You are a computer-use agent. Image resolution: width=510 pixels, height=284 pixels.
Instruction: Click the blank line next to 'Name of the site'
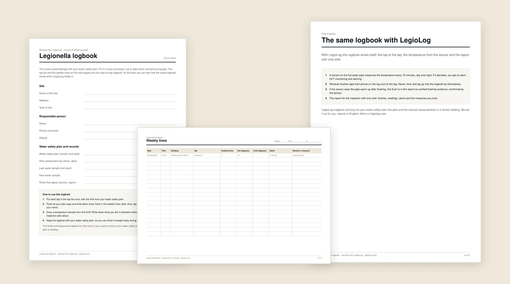click(x=130, y=94)
